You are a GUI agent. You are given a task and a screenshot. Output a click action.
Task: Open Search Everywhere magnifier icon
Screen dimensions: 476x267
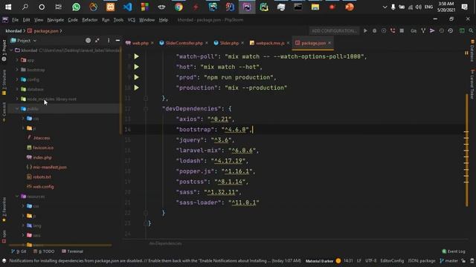coord(471,31)
